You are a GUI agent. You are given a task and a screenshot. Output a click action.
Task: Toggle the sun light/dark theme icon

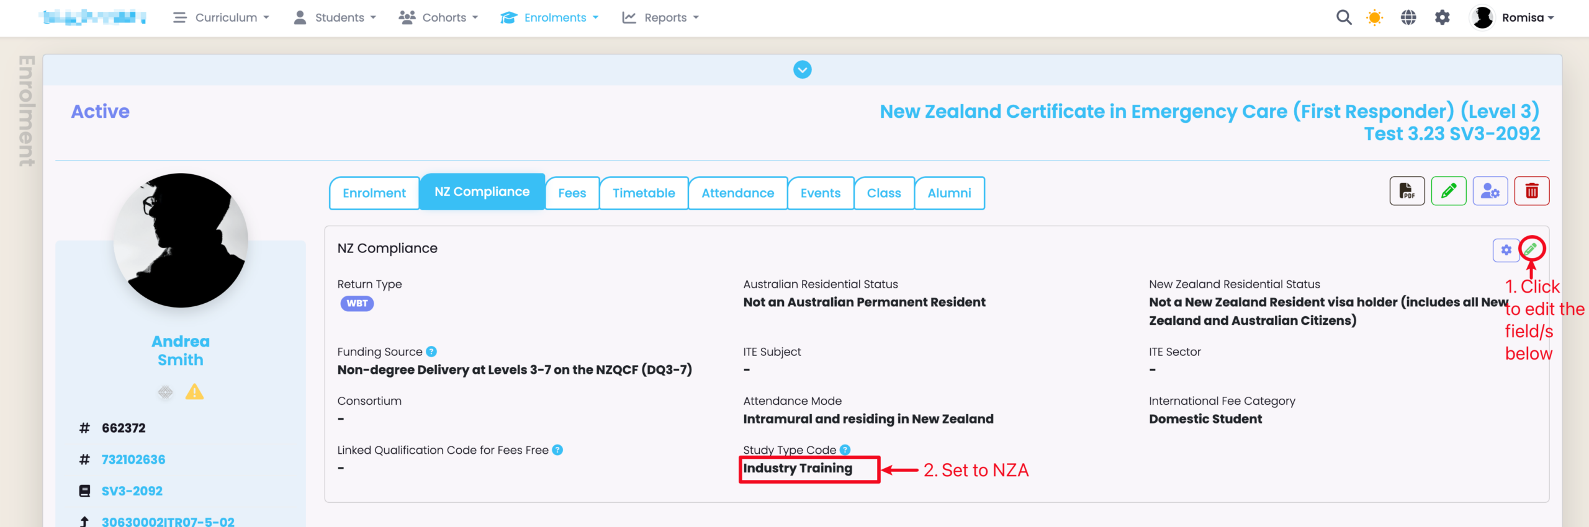point(1375,17)
